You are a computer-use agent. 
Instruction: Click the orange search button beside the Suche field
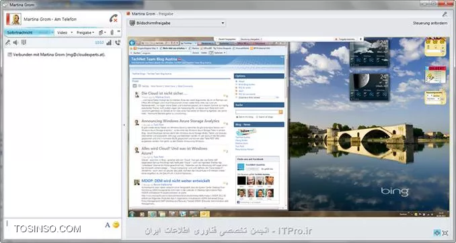[x=281, y=112]
